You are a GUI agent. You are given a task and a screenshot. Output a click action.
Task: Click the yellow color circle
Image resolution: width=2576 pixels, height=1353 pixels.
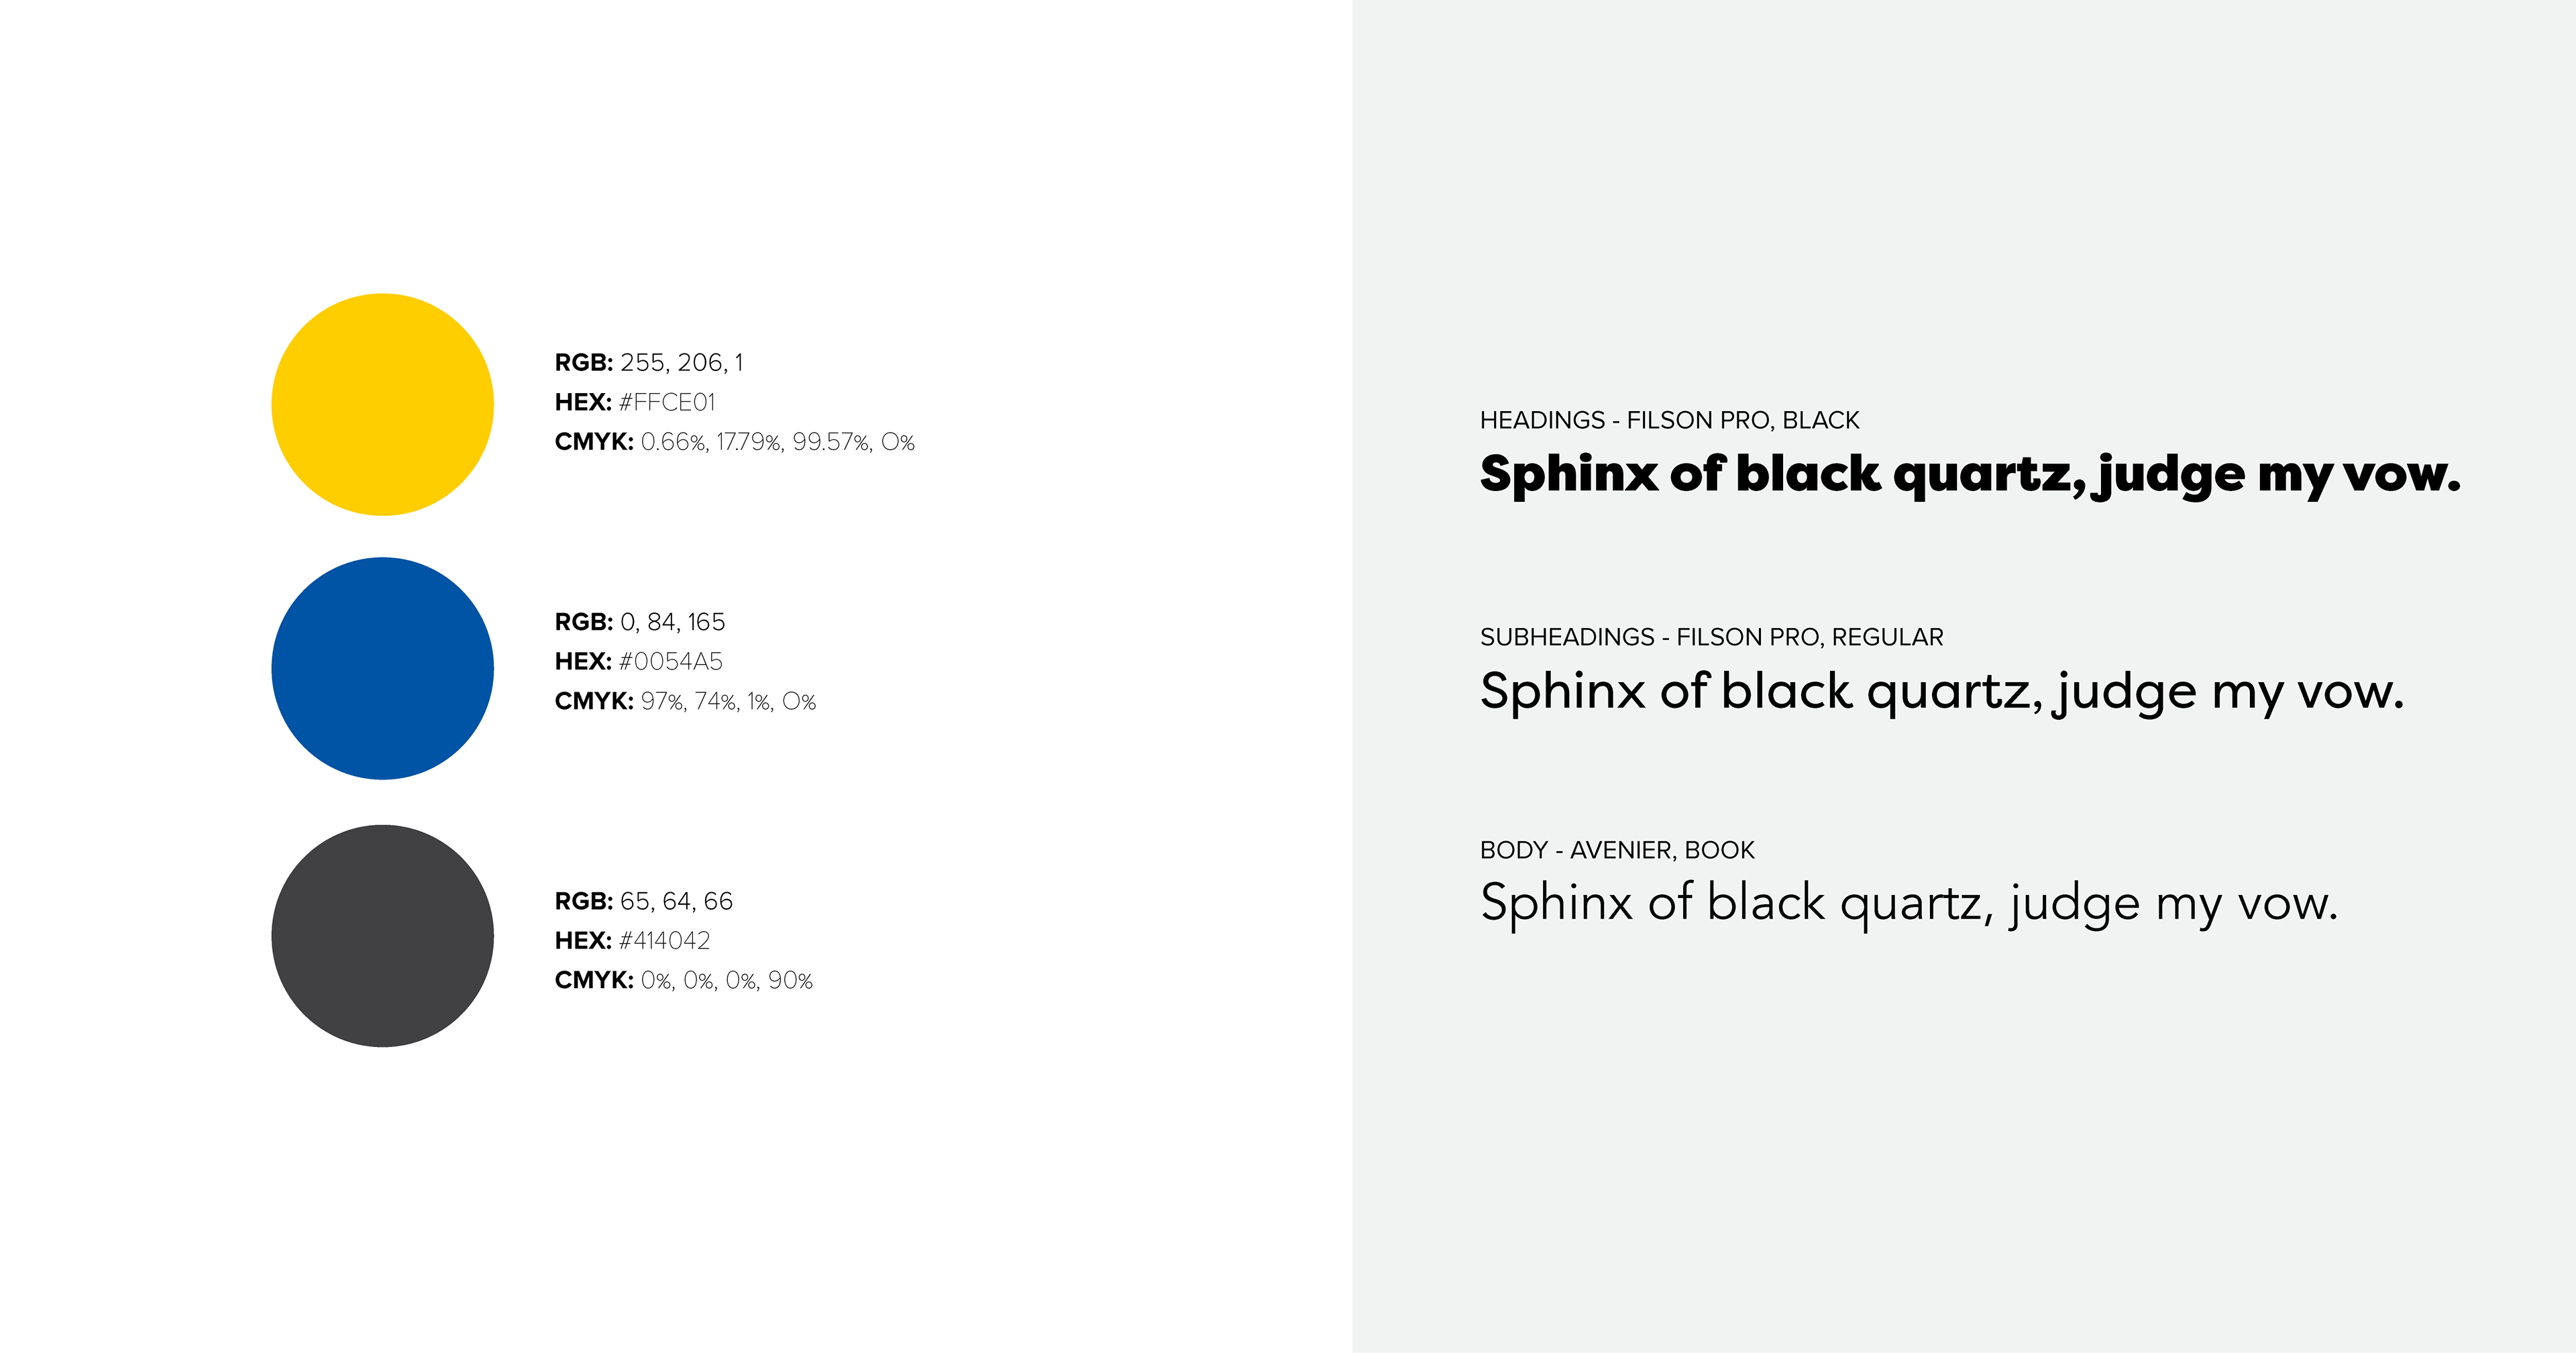(x=382, y=405)
